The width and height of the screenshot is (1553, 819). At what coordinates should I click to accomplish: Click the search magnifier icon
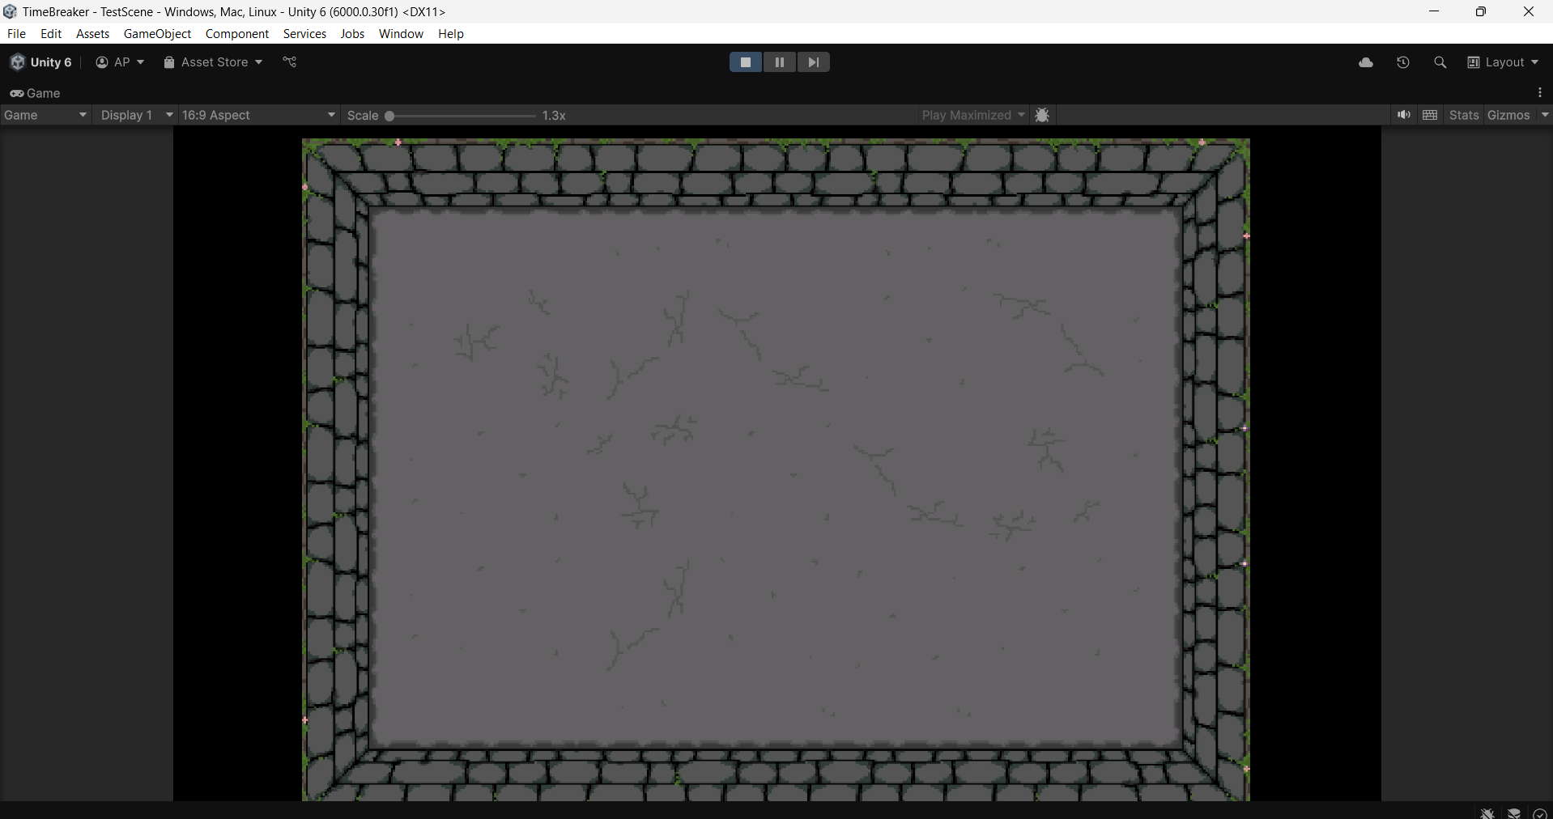coord(1440,62)
